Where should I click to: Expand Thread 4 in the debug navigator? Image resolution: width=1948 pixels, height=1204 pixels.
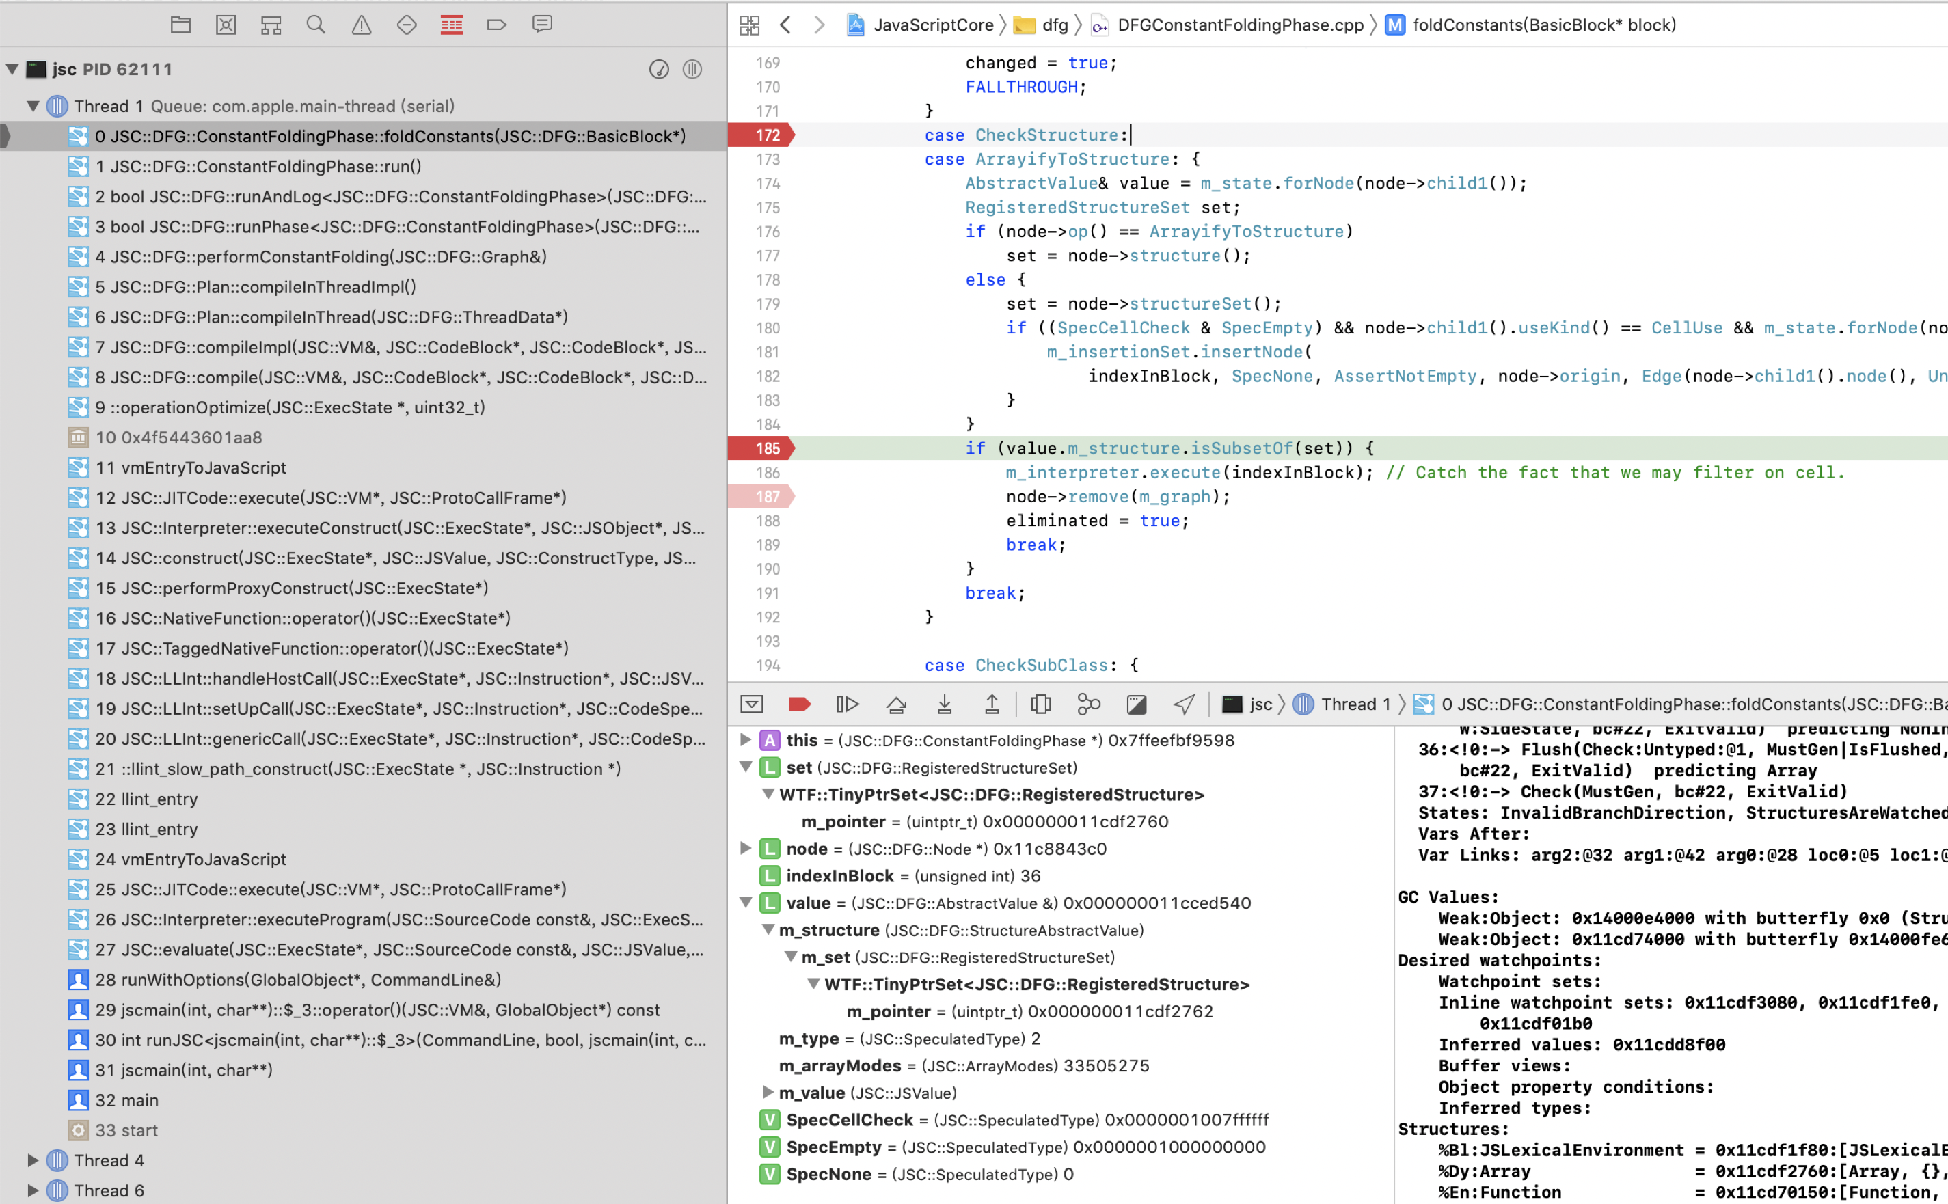pos(33,1160)
